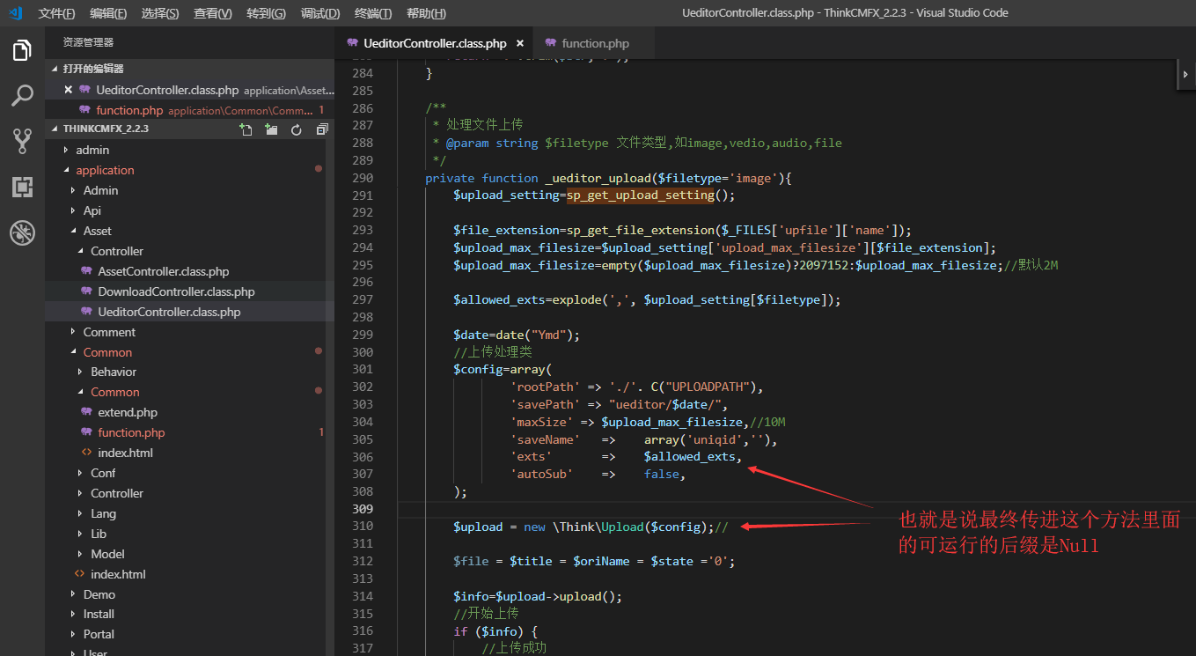Click the New Folder icon in explorer header

271,129
